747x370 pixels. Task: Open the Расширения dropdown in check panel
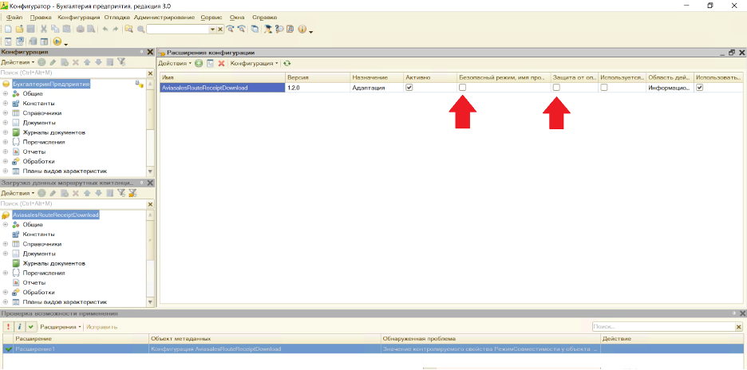[61, 327]
